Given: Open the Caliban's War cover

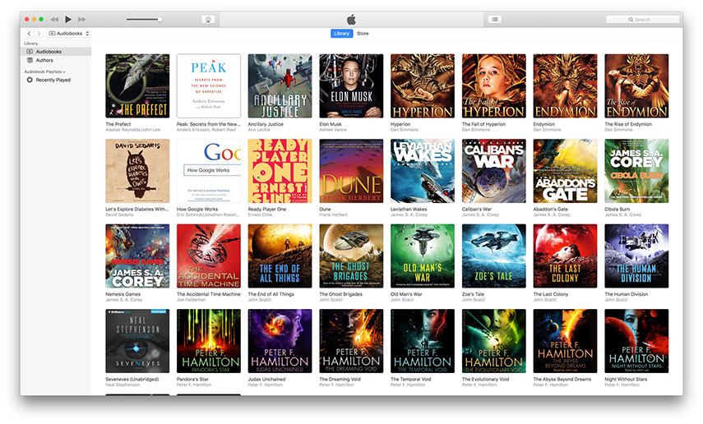Looking at the screenshot, I should pyautogui.click(x=494, y=171).
